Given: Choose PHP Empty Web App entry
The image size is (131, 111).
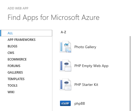Looking at the screenshot, I should point(91,66).
